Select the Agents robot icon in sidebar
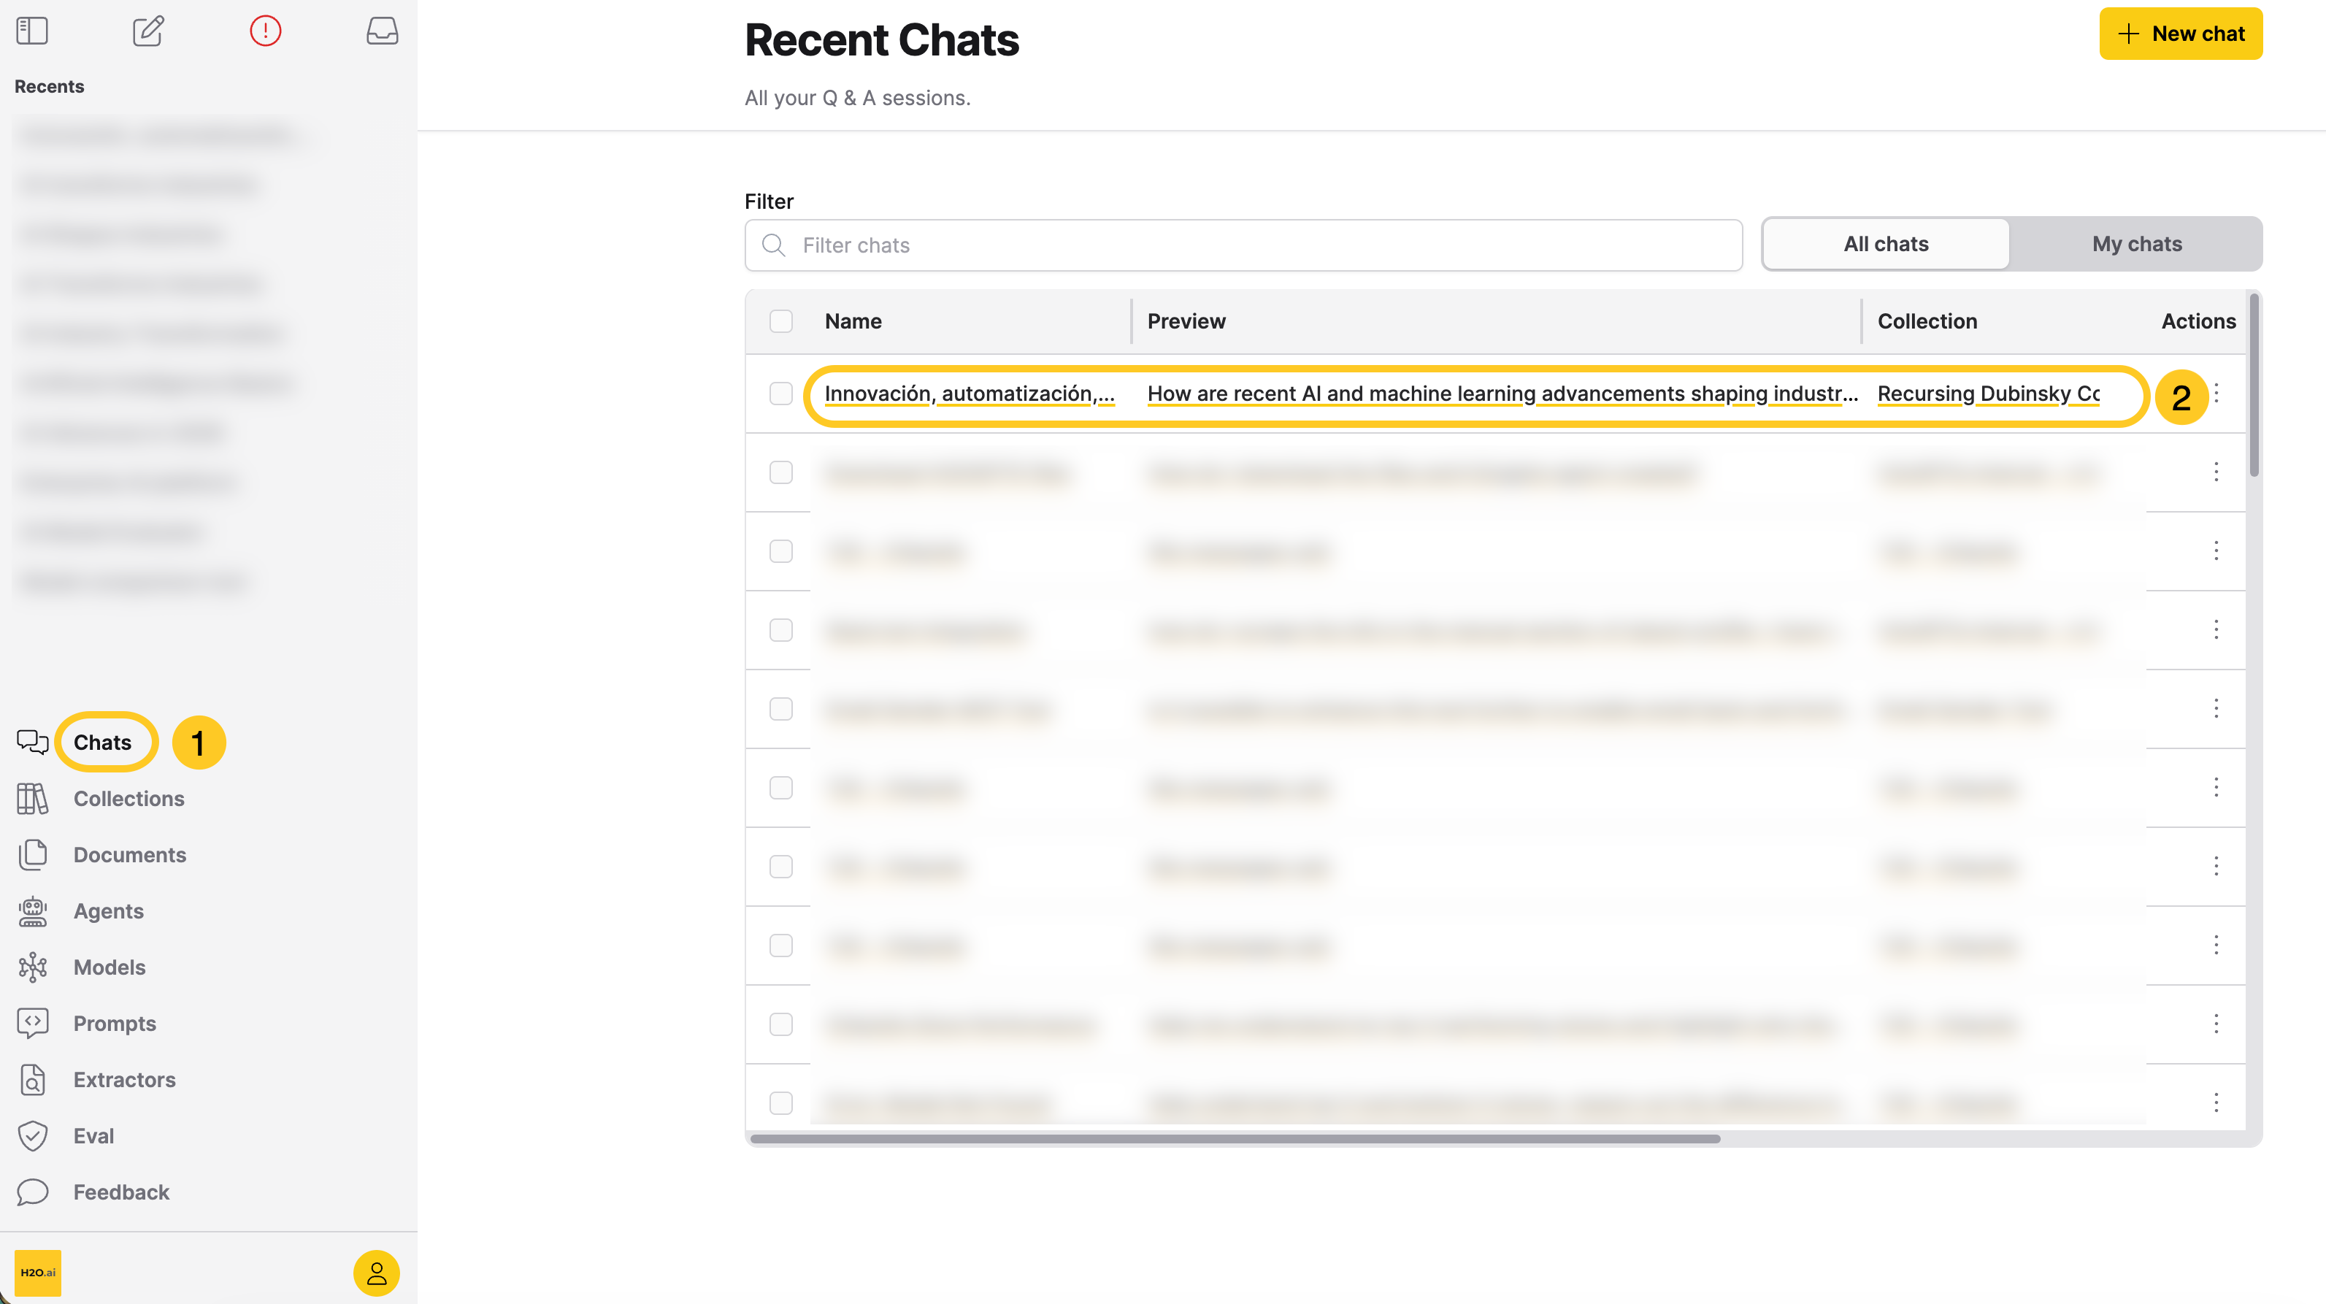 coord(33,911)
